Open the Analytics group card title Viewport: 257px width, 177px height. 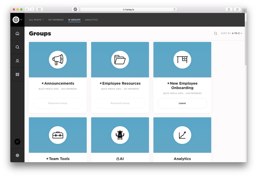click(x=182, y=159)
